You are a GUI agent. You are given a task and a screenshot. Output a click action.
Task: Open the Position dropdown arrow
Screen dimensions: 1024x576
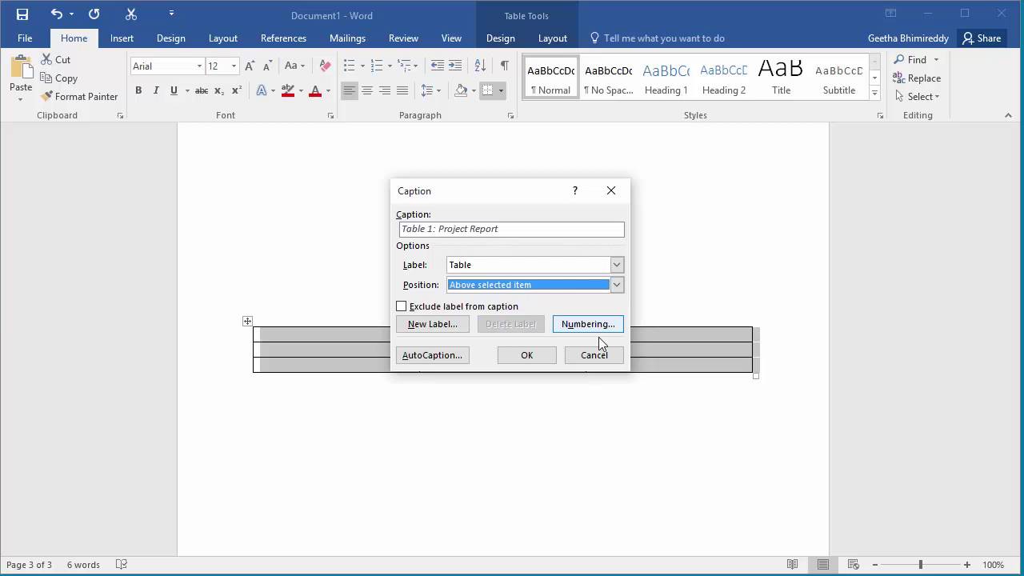(x=617, y=285)
